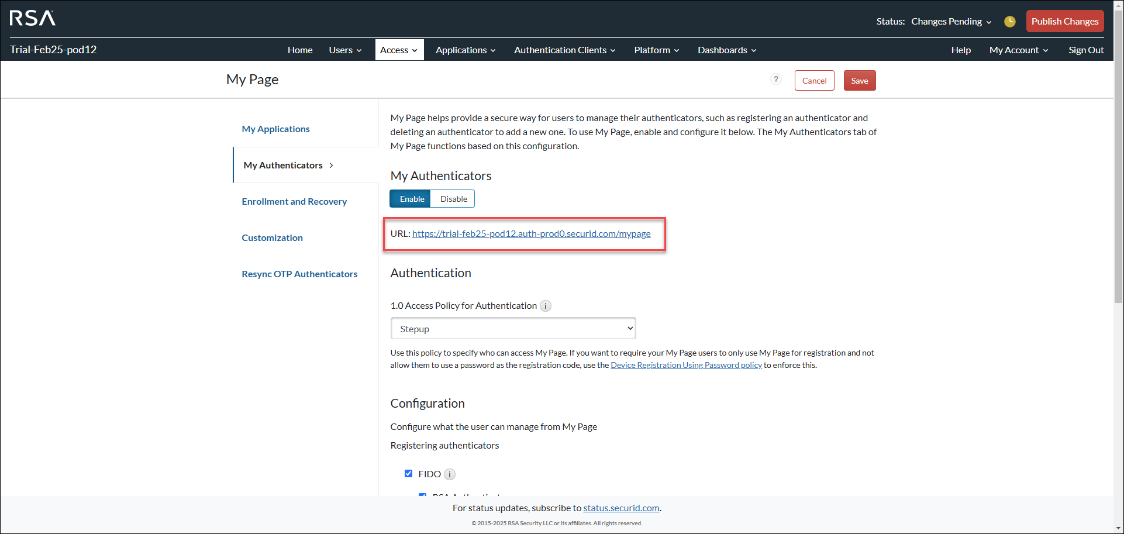Expand the My Account menu

coord(1018,50)
